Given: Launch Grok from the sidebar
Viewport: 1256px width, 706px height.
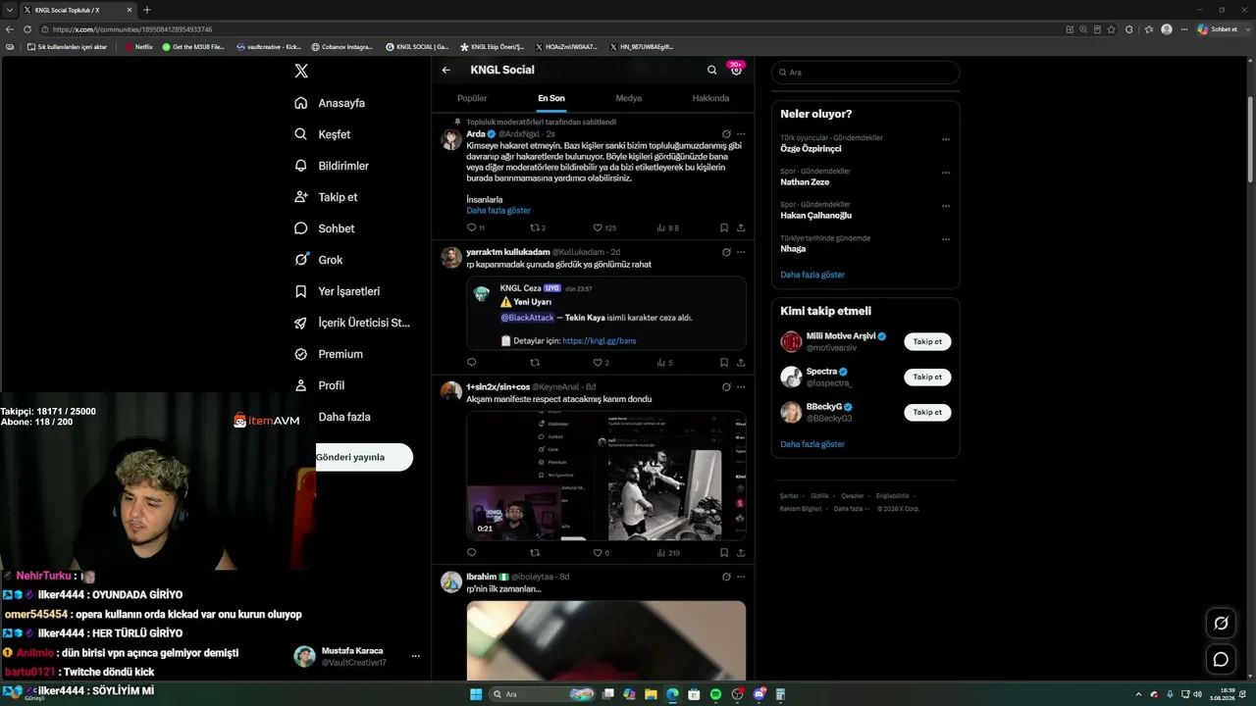Looking at the screenshot, I should 319,260.
